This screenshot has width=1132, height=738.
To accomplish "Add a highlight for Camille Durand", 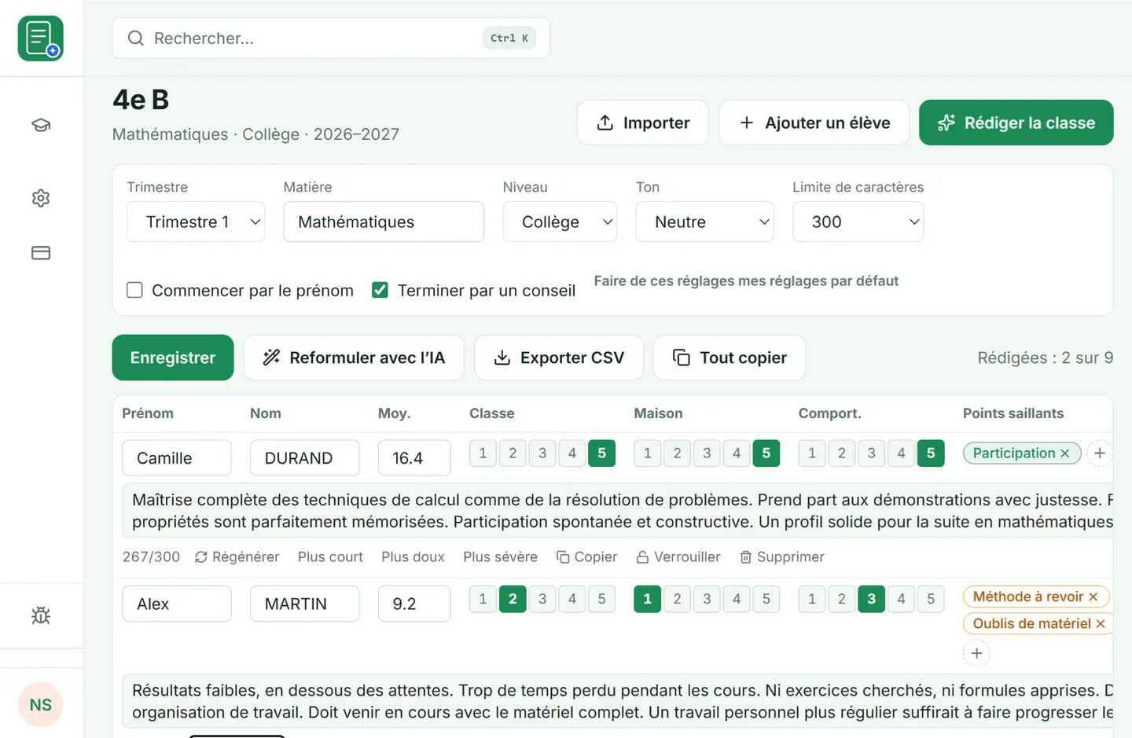I will click(x=1100, y=453).
